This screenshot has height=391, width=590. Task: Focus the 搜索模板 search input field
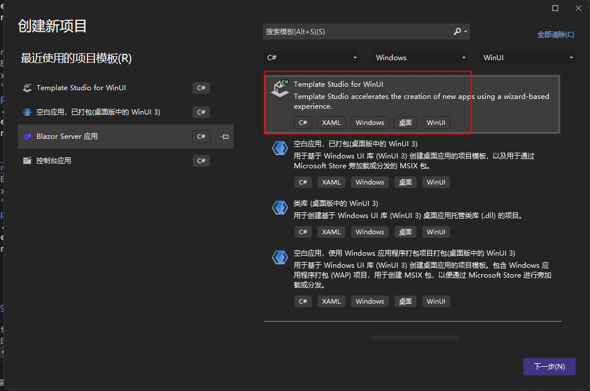357,32
